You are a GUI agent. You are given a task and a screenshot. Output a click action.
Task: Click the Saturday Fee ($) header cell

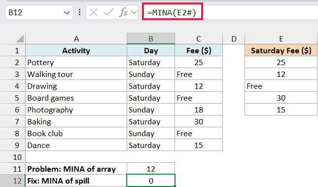pyautogui.click(x=281, y=50)
